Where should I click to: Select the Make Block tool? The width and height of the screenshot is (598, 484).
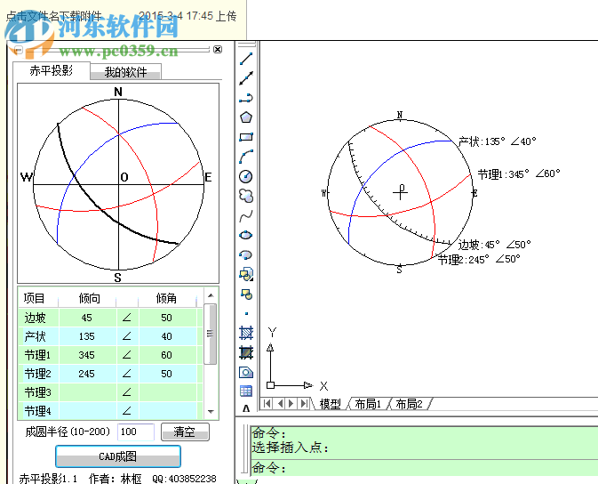click(246, 294)
